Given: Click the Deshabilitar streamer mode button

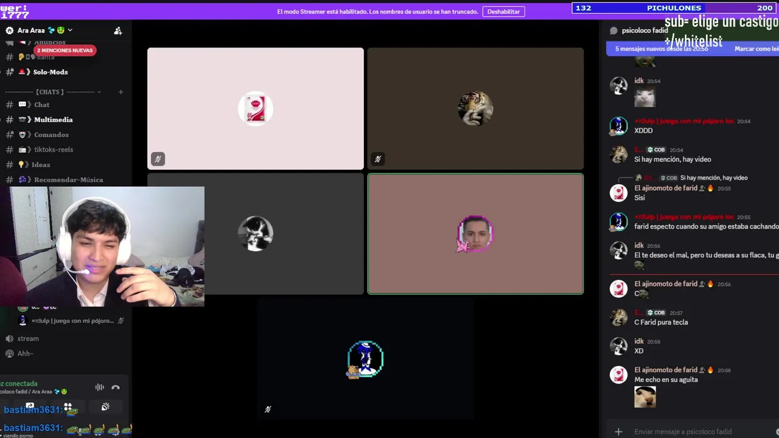Looking at the screenshot, I should (x=503, y=12).
